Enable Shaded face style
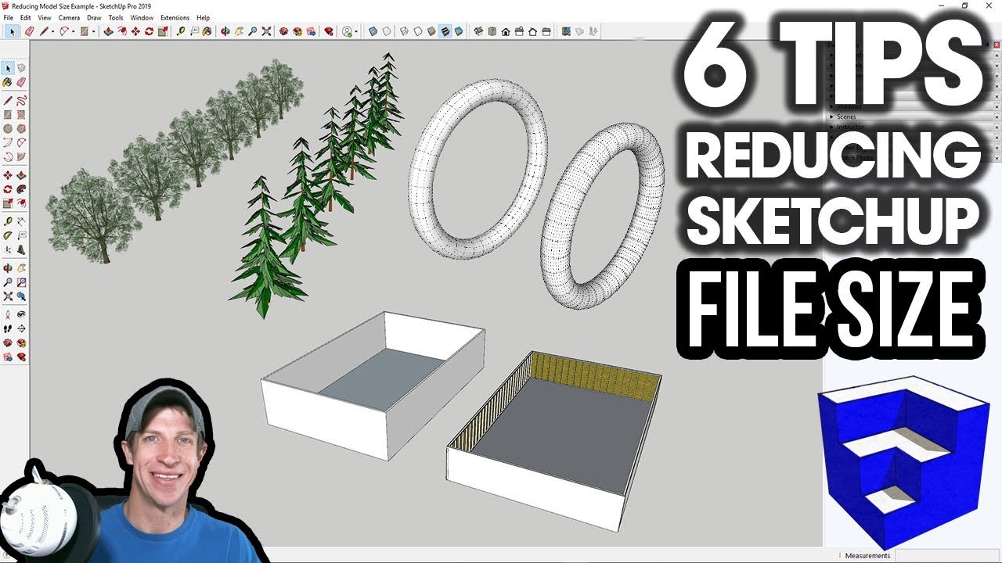1002x563 pixels. click(432, 31)
